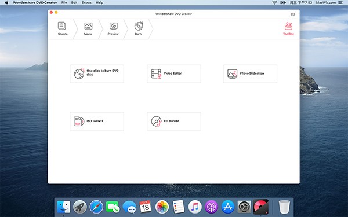348x217 pixels.
Task: Open Music from the Dock
Action: click(x=195, y=207)
